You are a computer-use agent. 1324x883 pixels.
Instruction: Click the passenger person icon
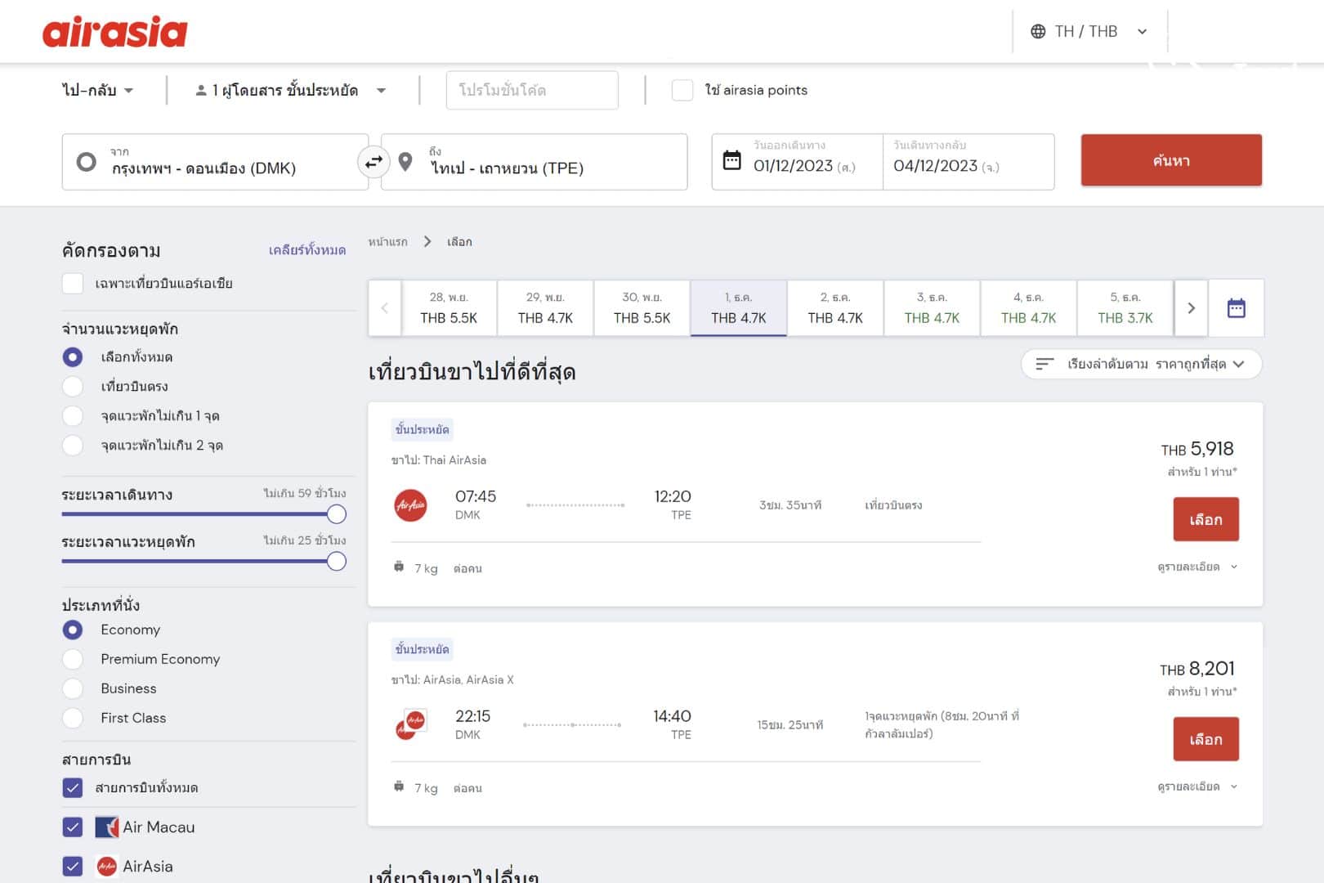click(x=201, y=91)
